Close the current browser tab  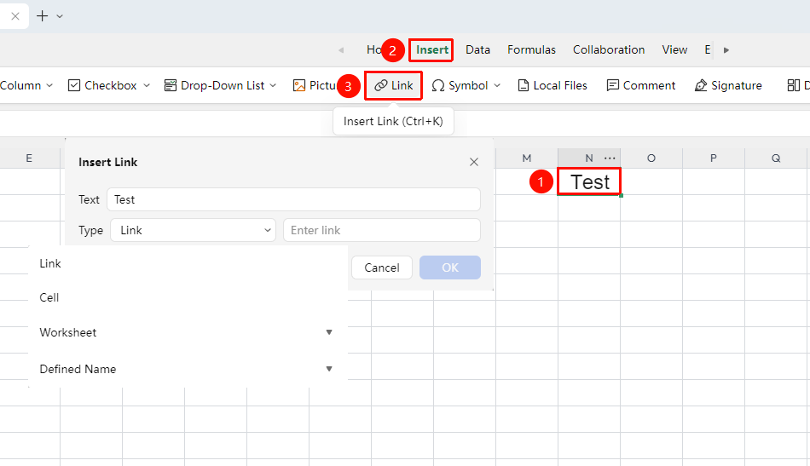(15, 16)
